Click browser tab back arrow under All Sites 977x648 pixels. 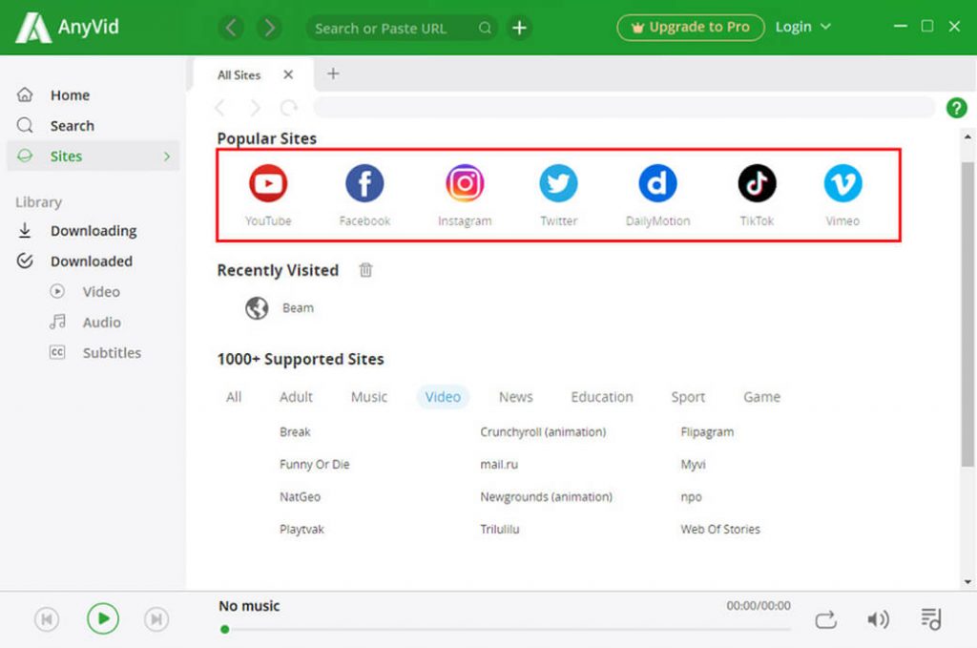point(220,108)
